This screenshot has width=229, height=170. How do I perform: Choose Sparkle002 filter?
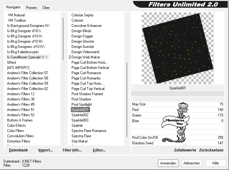tap(80, 115)
